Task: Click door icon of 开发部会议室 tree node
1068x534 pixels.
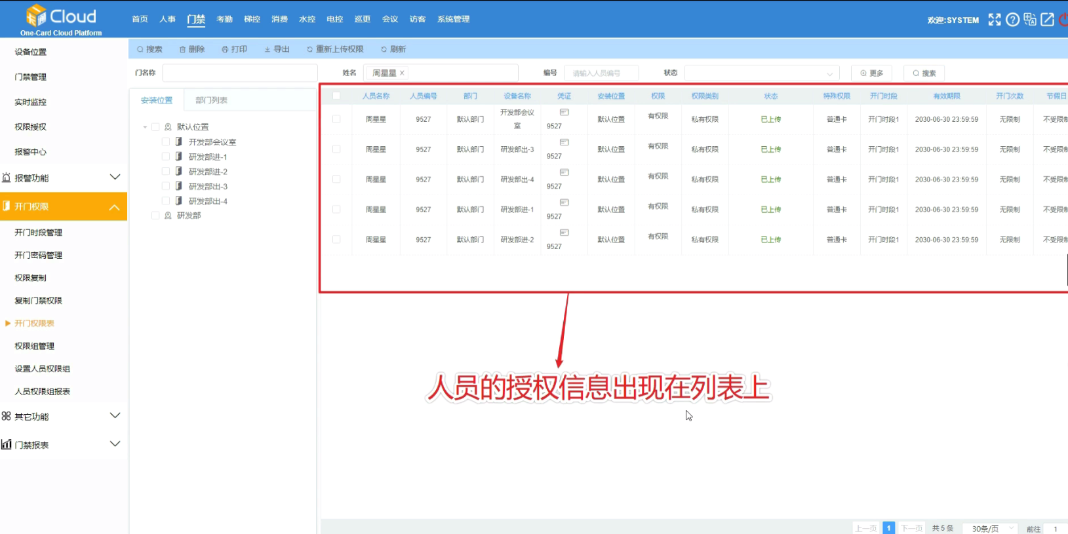Action: coord(179,142)
